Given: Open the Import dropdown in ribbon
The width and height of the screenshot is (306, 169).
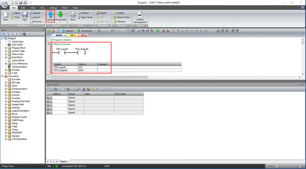Looking at the screenshot, I should [x=36, y=13].
